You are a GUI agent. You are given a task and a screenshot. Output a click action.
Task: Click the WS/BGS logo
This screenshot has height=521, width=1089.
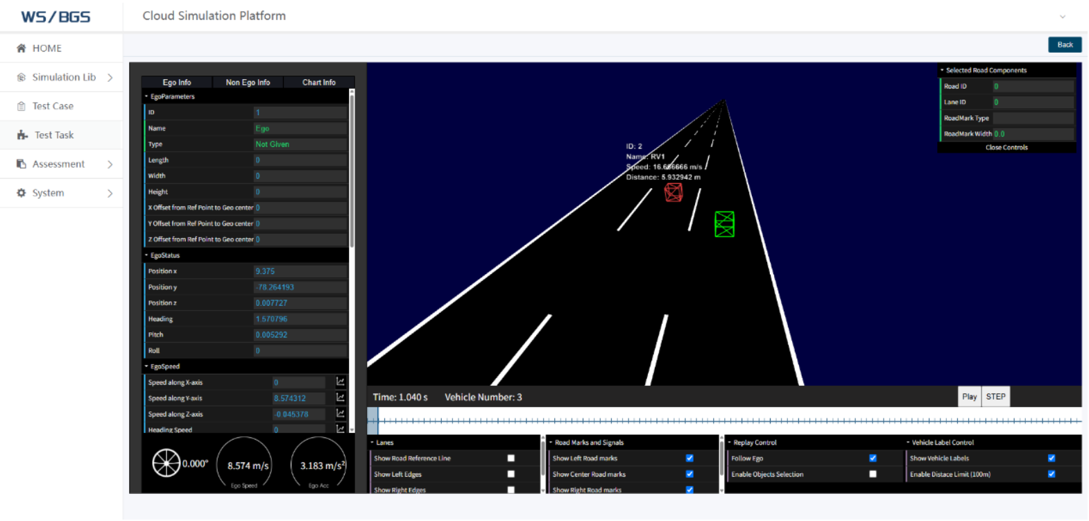pos(55,17)
